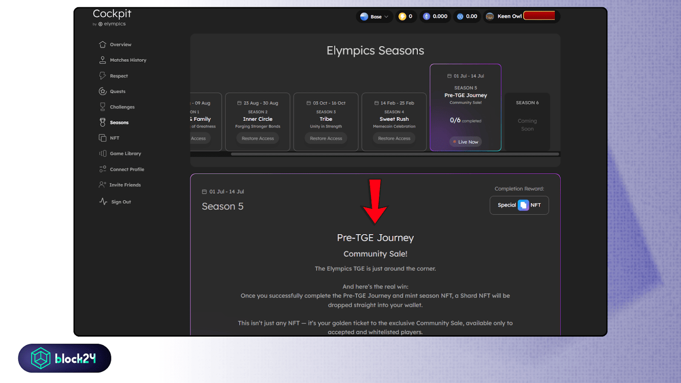Click the Respect icon in the sidebar
Viewport: 681px width, 383px height.
click(x=103, y=76)
